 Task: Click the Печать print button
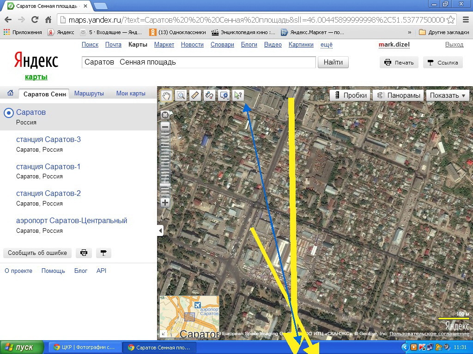[x=399, y=63]
